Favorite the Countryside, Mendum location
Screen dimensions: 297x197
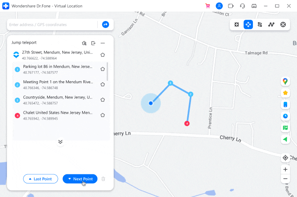[x=103, y=100]
